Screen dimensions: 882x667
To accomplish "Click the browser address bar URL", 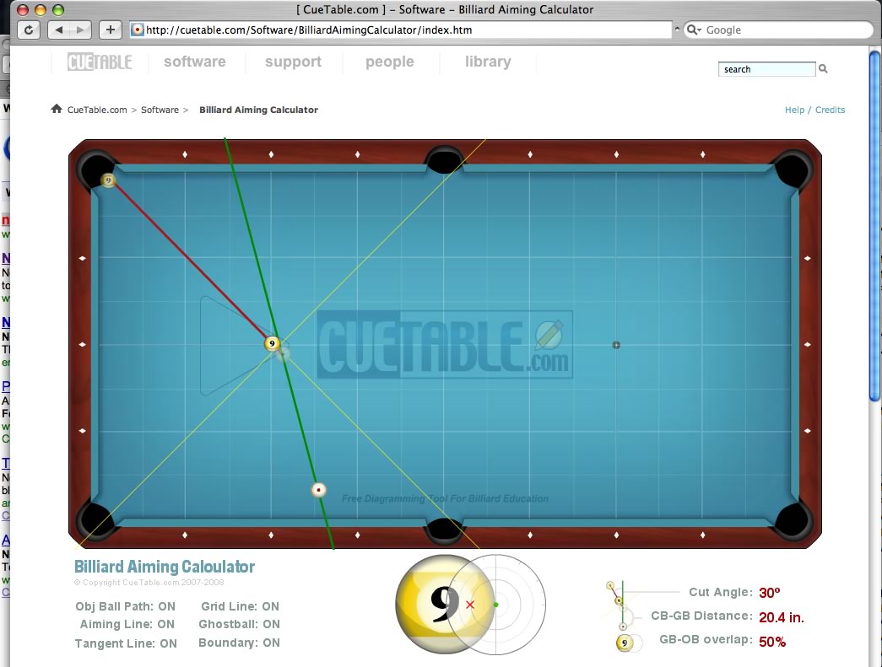I will (401, 30).
